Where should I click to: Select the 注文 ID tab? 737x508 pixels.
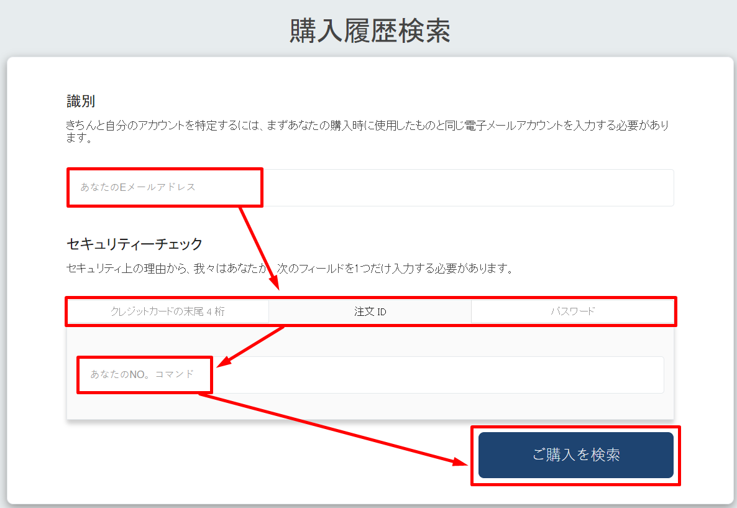point(370,312)
